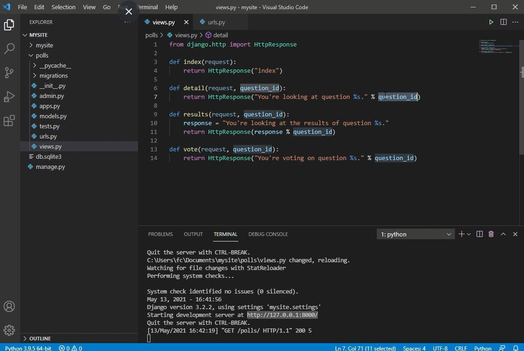Click the Python language mode status item
Screen dimensions: 524x351
click(483, 348)
